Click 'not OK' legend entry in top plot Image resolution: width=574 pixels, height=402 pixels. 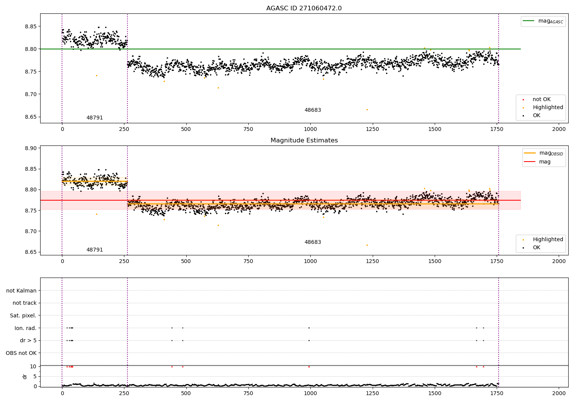click(541, 100)
